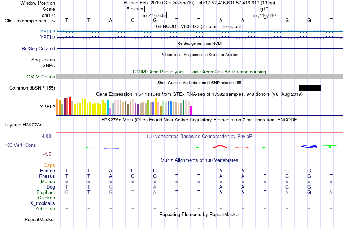
Task: Click the bright red bar in YPEL2 GTEx chart
Action: click(70, 106)
